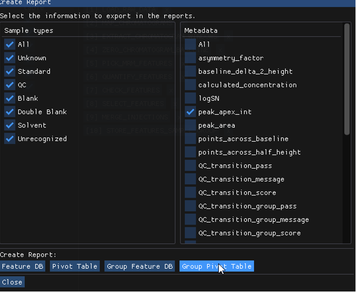The image size is (356, 292).
Task: Enable QC_transition_score metadata
Action: point(190,192)
